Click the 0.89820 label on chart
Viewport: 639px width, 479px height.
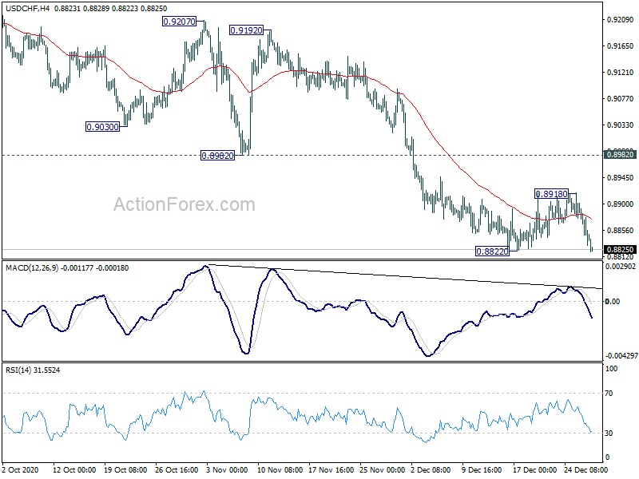[x=218, y=155]
